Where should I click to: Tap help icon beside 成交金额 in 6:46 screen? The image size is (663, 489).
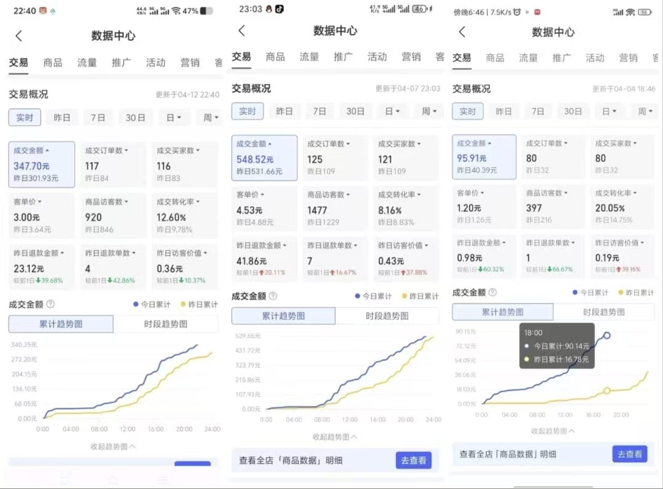tap(492, 292)
